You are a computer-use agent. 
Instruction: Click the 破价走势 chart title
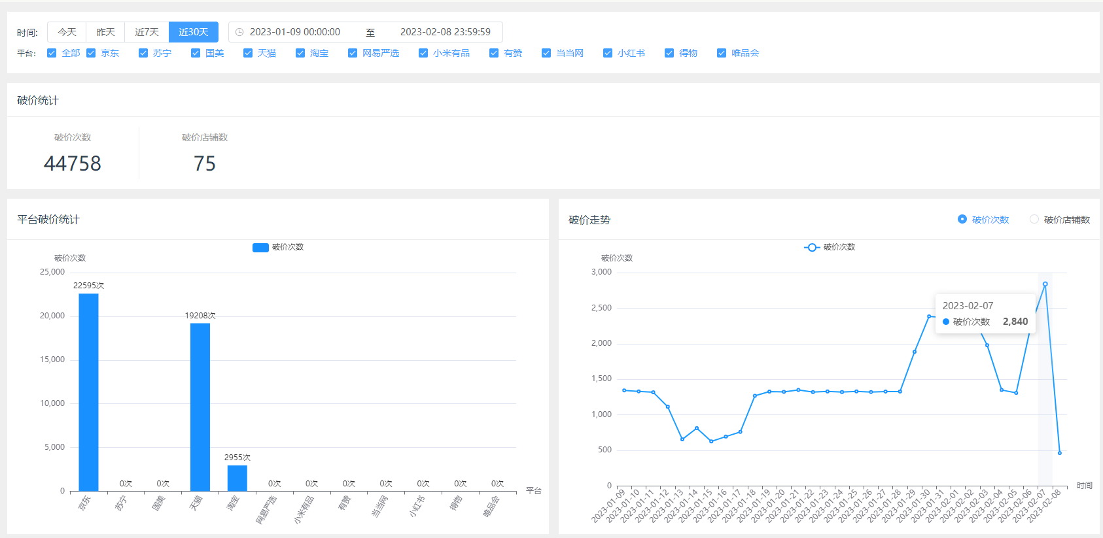coord(589,220)
